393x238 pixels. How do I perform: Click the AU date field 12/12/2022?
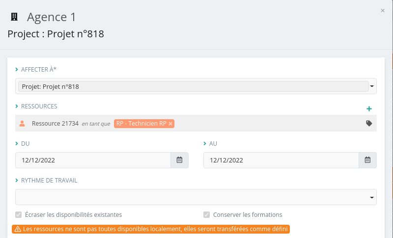coord(281,160)
